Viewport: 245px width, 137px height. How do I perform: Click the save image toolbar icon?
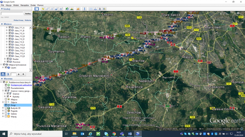100,9
